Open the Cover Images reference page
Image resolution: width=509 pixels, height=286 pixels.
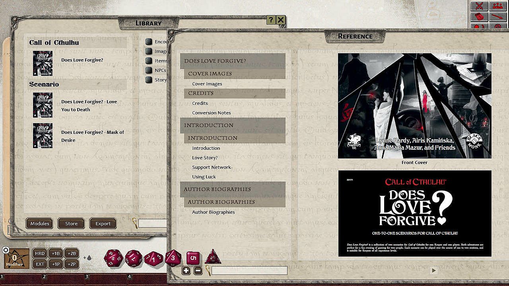coord(207,84)
